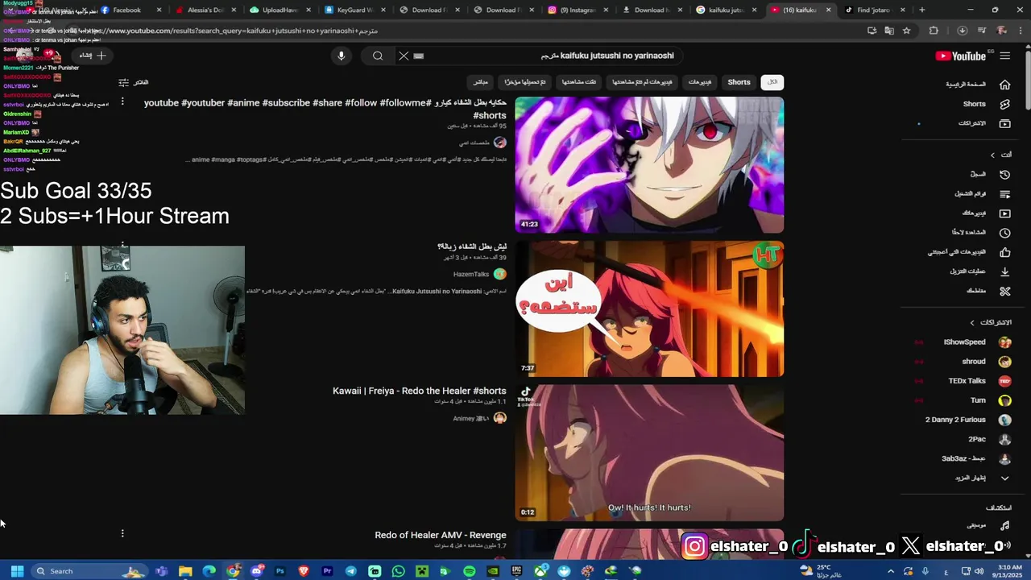This screenshot has height=580, width=1031.
Task: Select the Shorts filter chip
Action: pyautogui.click(x=739, y=82)
